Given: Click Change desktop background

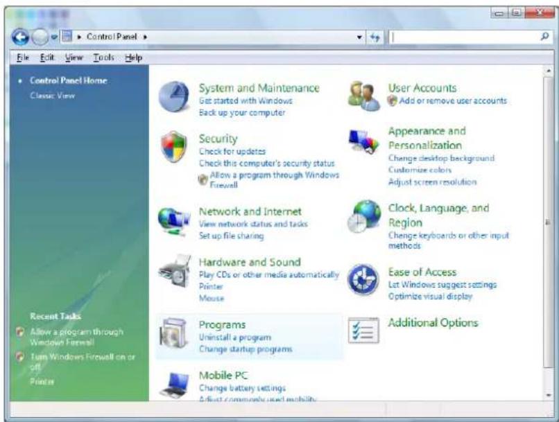Looking at the screenshot, I should (441, 158).
